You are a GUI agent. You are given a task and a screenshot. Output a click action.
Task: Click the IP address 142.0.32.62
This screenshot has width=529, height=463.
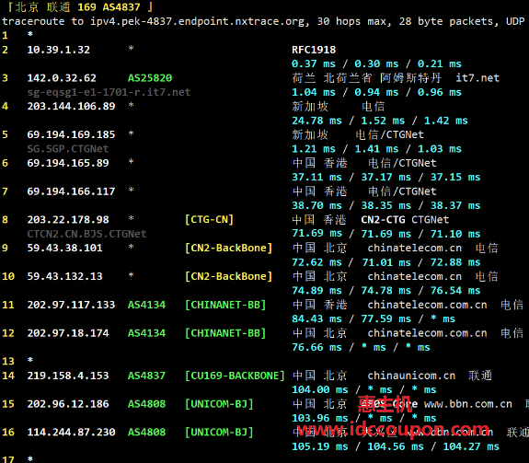62,78
